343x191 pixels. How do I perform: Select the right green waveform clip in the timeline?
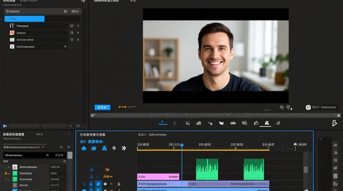pos(254,169)
